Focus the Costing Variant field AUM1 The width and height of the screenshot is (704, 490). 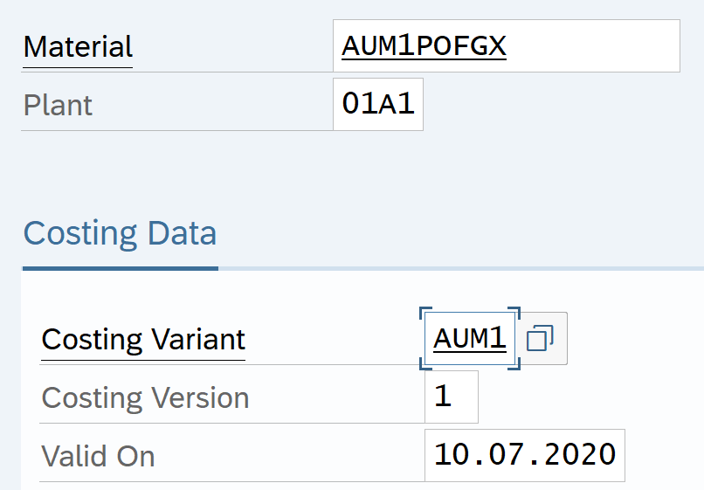(470, 338)
